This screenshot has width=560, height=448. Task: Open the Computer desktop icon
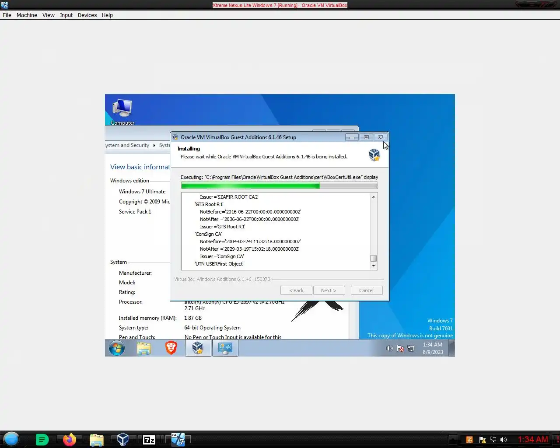pyautogui.click(x=122, y=112)
